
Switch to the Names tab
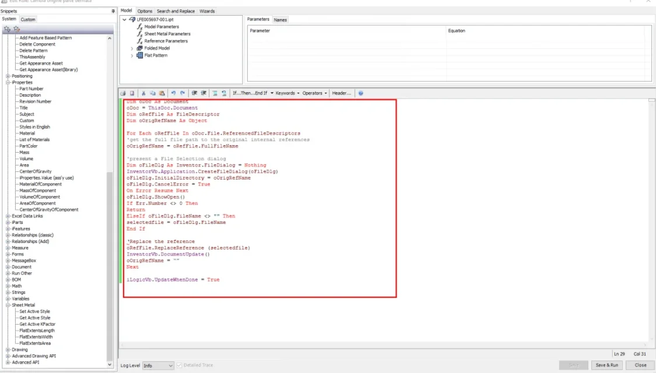280,20
